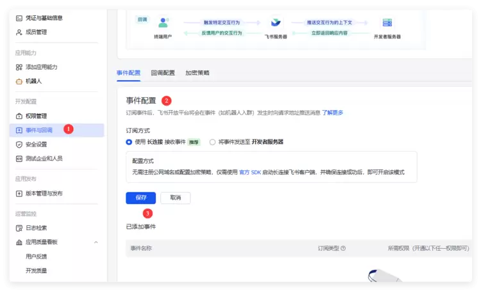Click the 日志检索 icon in sidebar
This screenshot has width=481, height=291.
point(19,228)
